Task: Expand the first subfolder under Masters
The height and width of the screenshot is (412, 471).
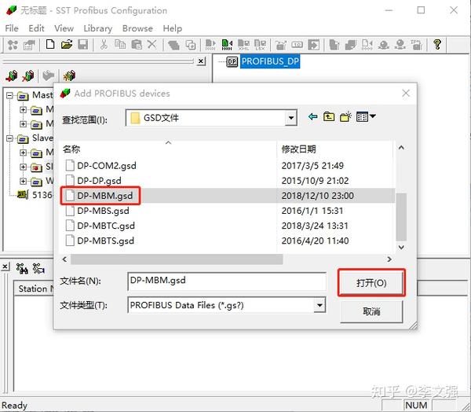Action: pyautogui.click(x=23, y=109)
